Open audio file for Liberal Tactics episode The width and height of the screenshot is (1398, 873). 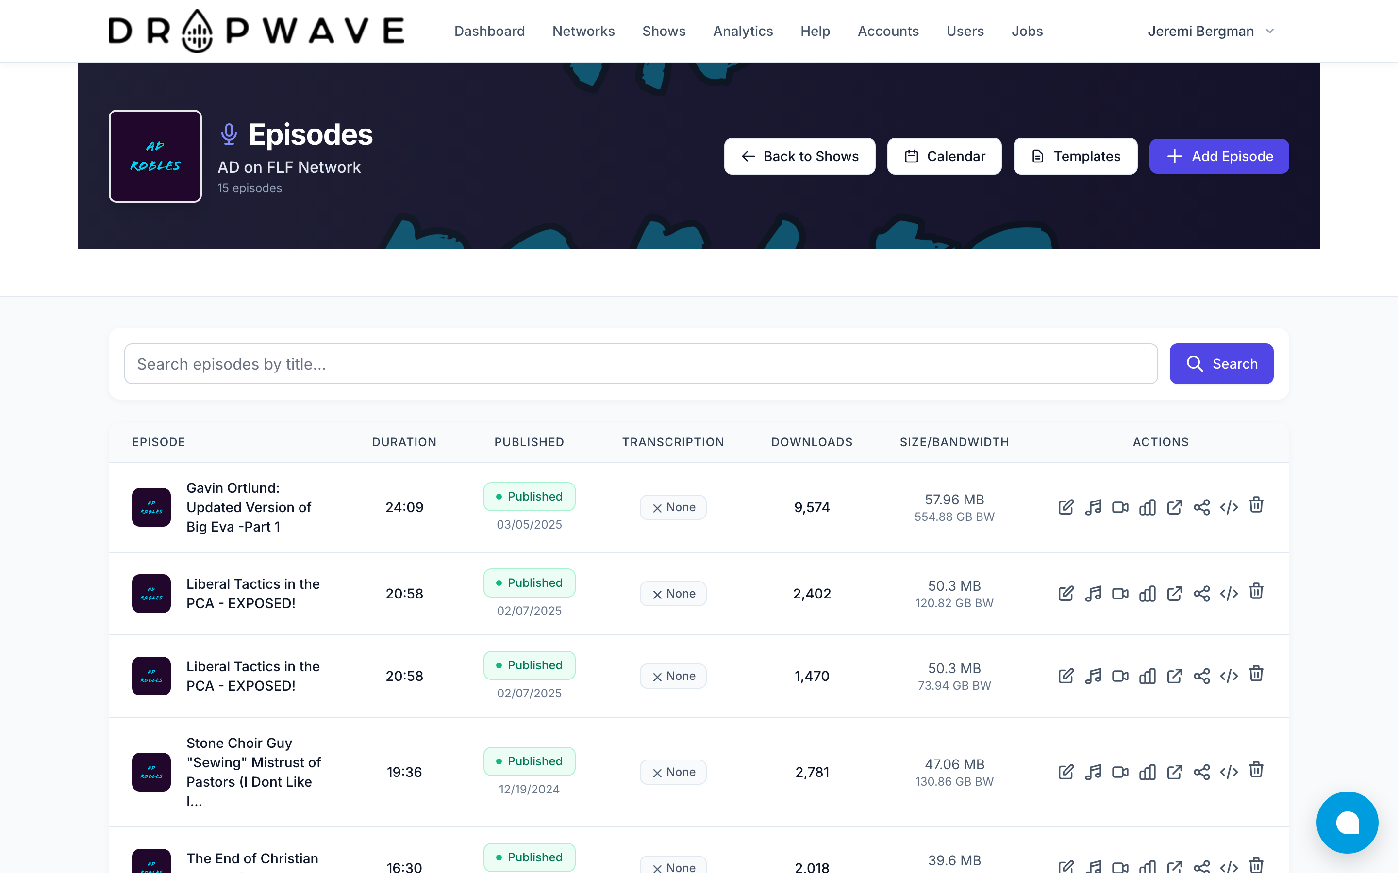(1094, 593)
